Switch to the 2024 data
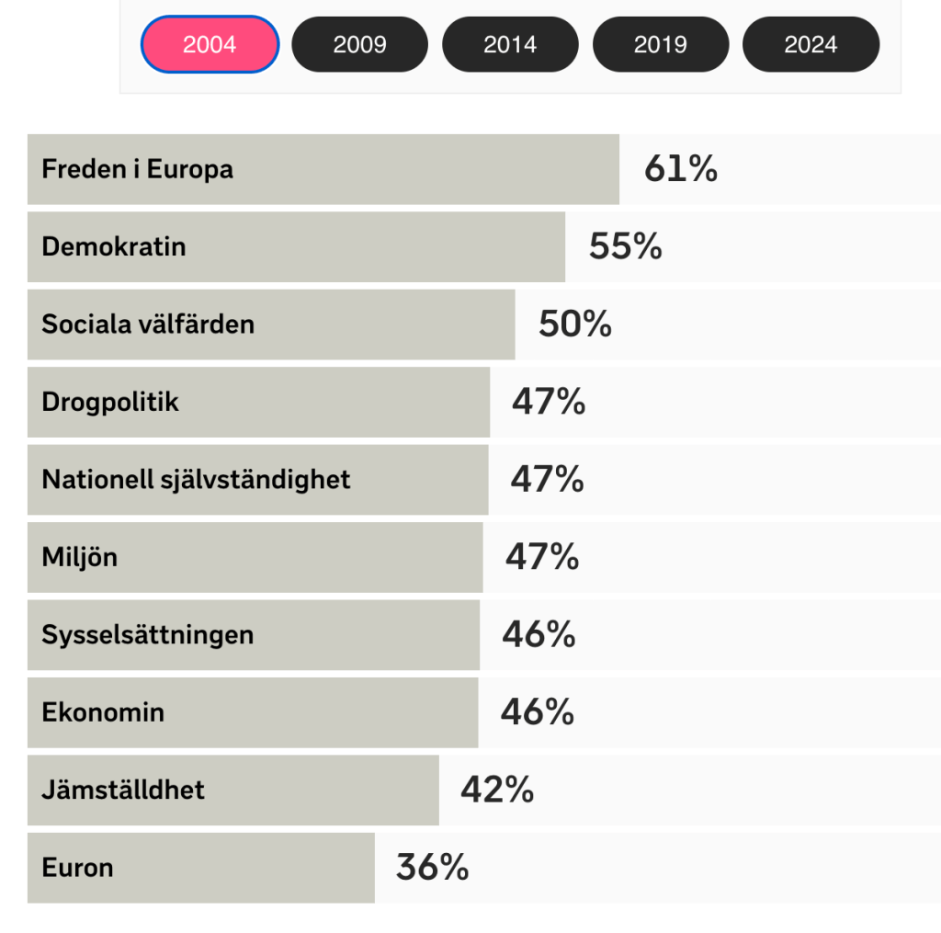 (811, 44)
